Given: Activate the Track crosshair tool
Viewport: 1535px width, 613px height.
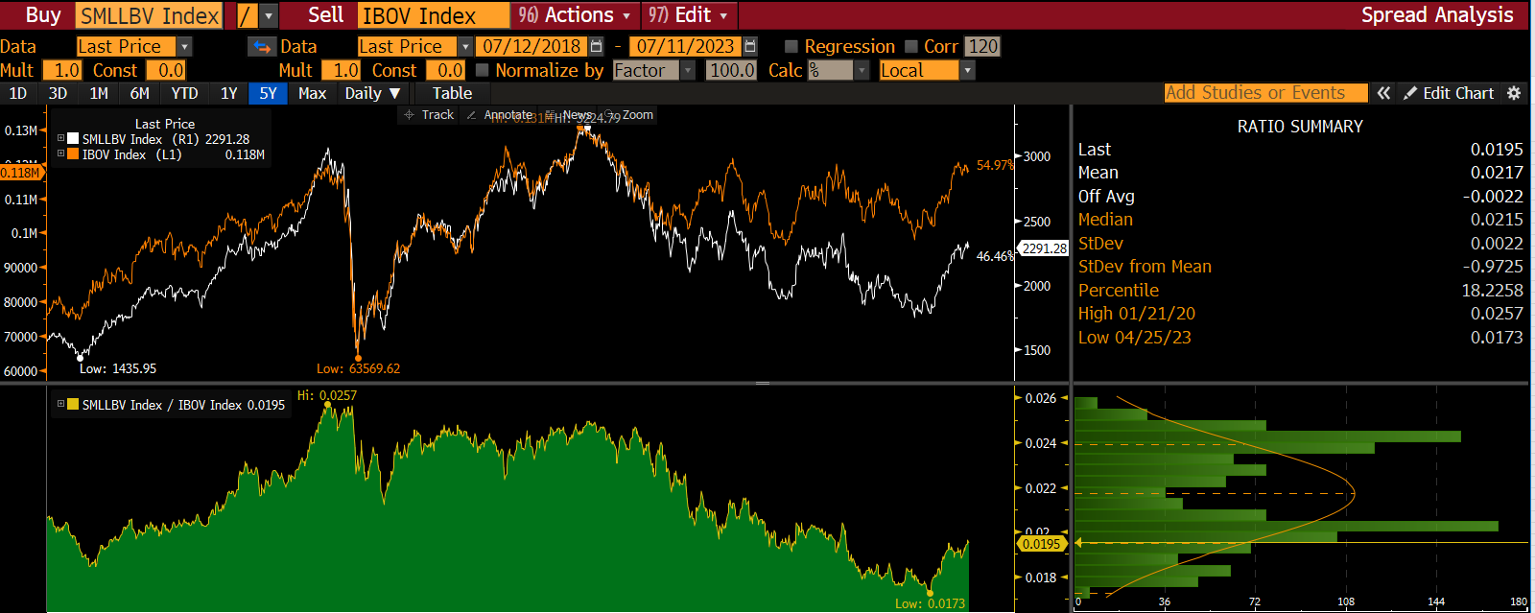Looking at the screenshot, I should [x=429, y=115].
